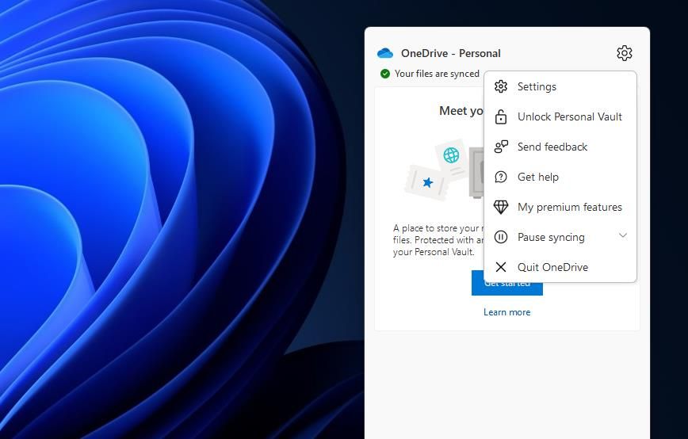688x439 pixels.
Task: Choose Quit OneDrive
Action: (x=560, y=267)
